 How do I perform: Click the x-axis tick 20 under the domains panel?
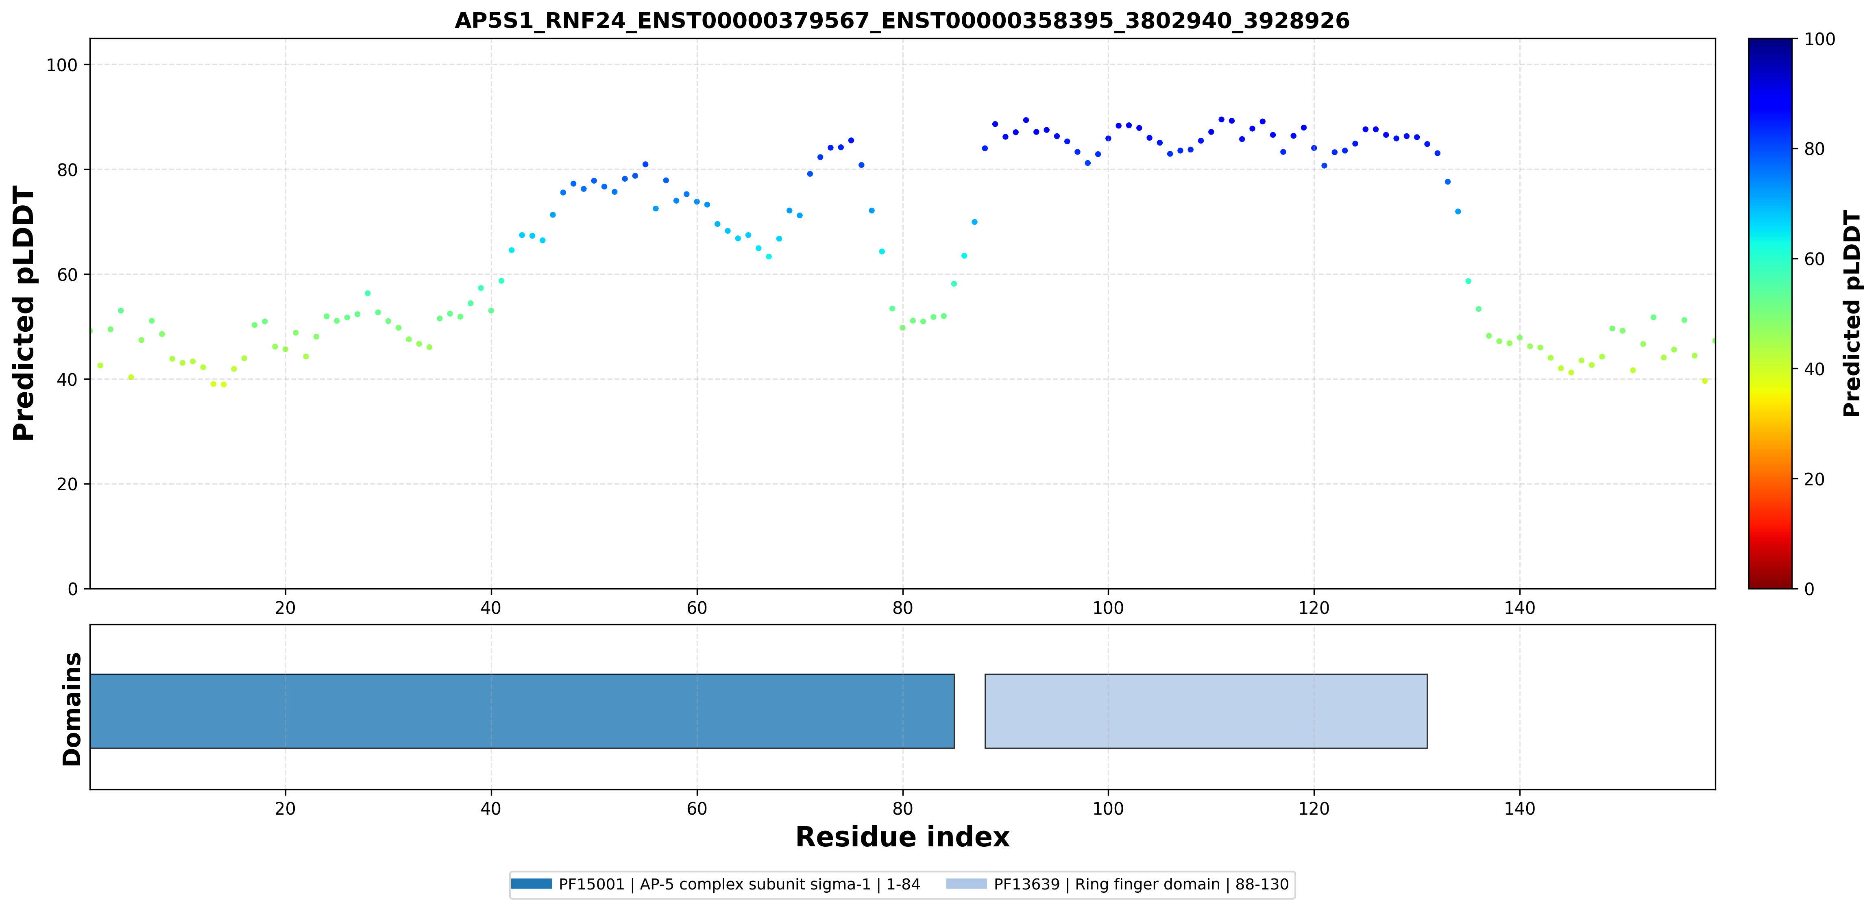(x=285, y=808)
